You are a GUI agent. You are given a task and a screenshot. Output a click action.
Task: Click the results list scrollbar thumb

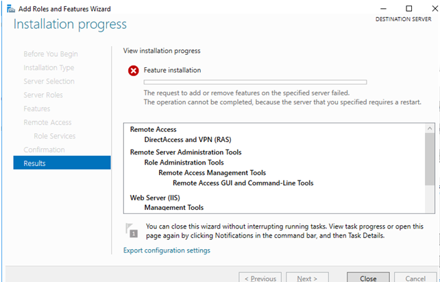pos(429,158)
